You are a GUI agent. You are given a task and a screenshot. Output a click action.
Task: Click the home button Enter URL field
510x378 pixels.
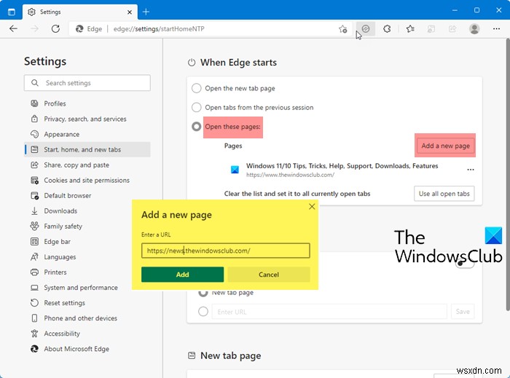click(x=329, y=312)
